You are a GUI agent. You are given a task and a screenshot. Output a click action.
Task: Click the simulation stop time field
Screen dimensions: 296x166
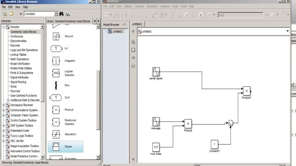coord(240,15)
